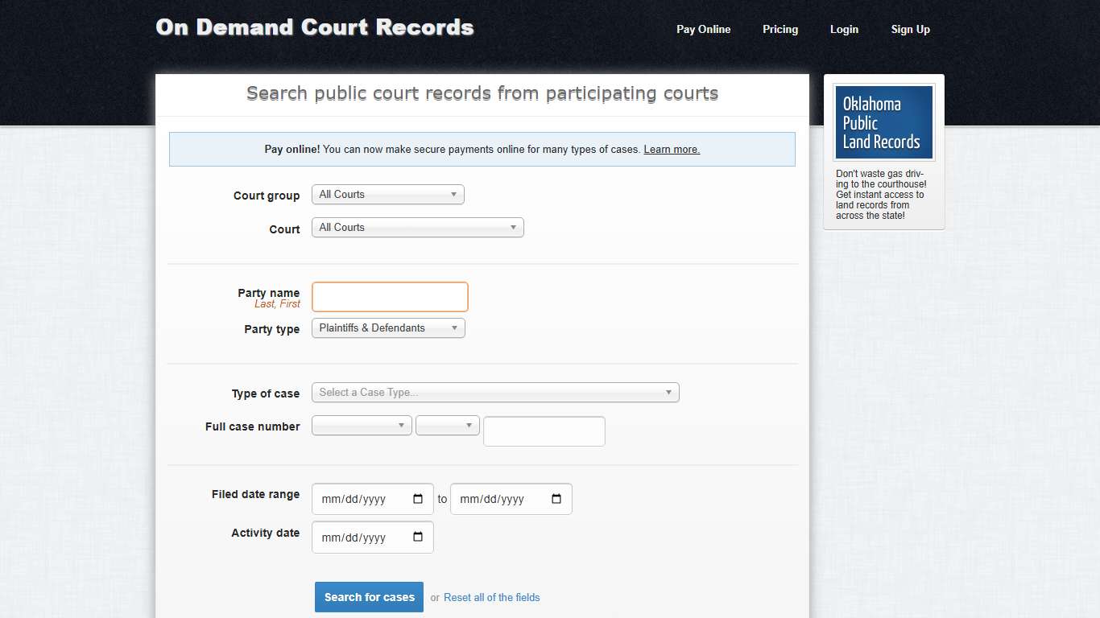The width and height of the screenshot is (1100, 618).
Task: Click the Oklahoma Public Land Records banner
Action: [883, 122]
